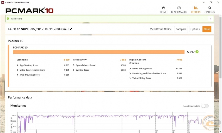The image size is (222, 133).
Task: Expand Rendering and Visualization Score
Action: pyautogui.click(x=130, y=73)
